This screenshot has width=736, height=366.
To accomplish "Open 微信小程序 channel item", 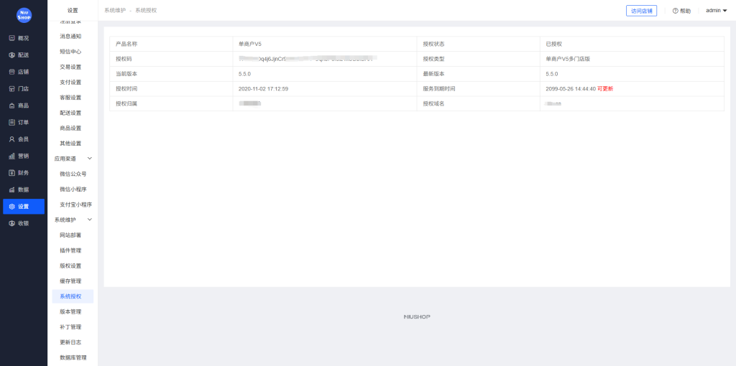I will click(x=73, y=189).
